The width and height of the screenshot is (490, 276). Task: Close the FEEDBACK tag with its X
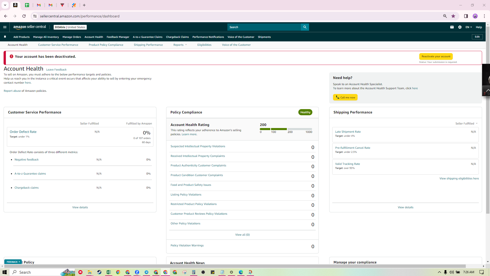coord(19,262)
